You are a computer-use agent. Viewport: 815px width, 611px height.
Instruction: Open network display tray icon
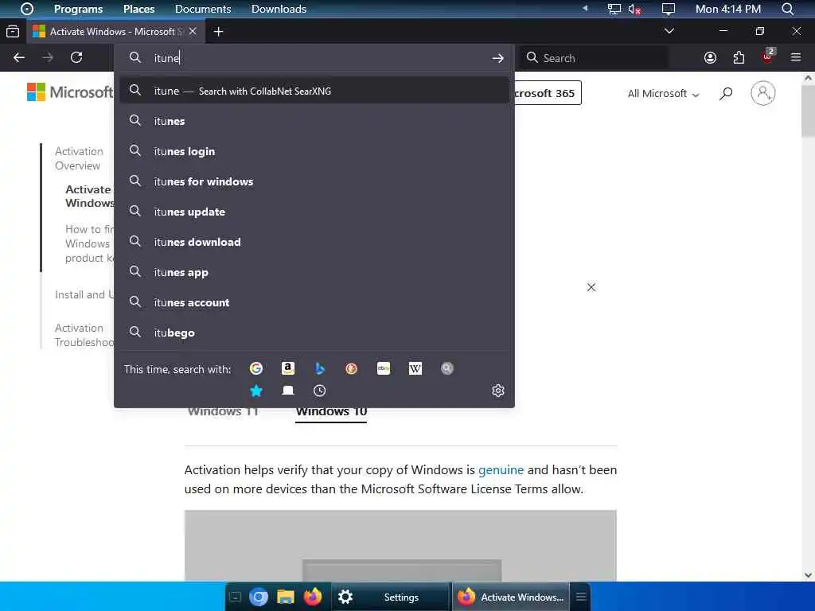coord(614,9)
